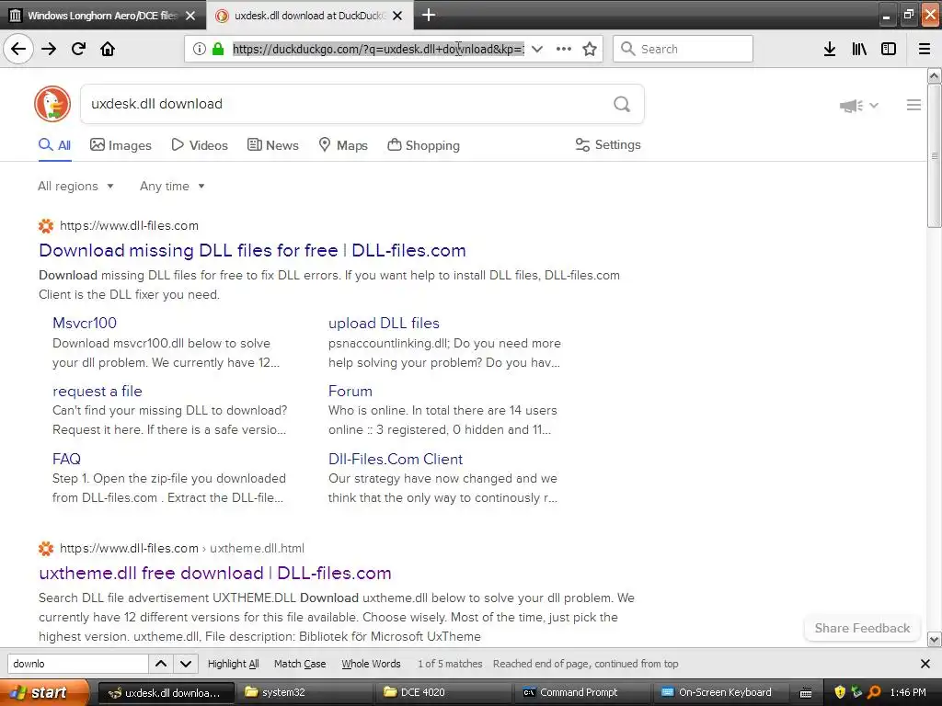Switch to DCE 4020 taskbar window
The image size is (942, 706).
443,692
